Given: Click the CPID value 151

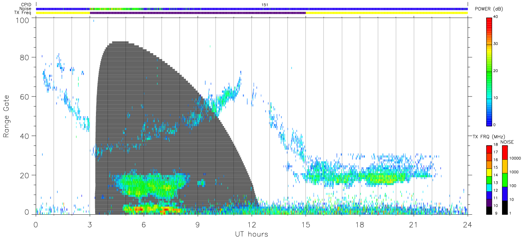Looking at the screenshot, I should pyautogui.click(x=265, y=5).
